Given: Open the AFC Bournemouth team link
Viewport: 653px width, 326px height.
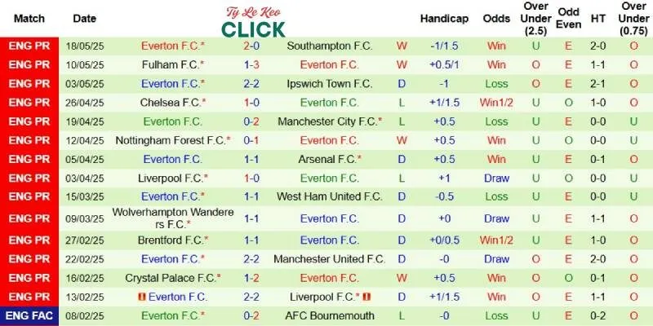Looking at the screenshot, I should [330, 316].
